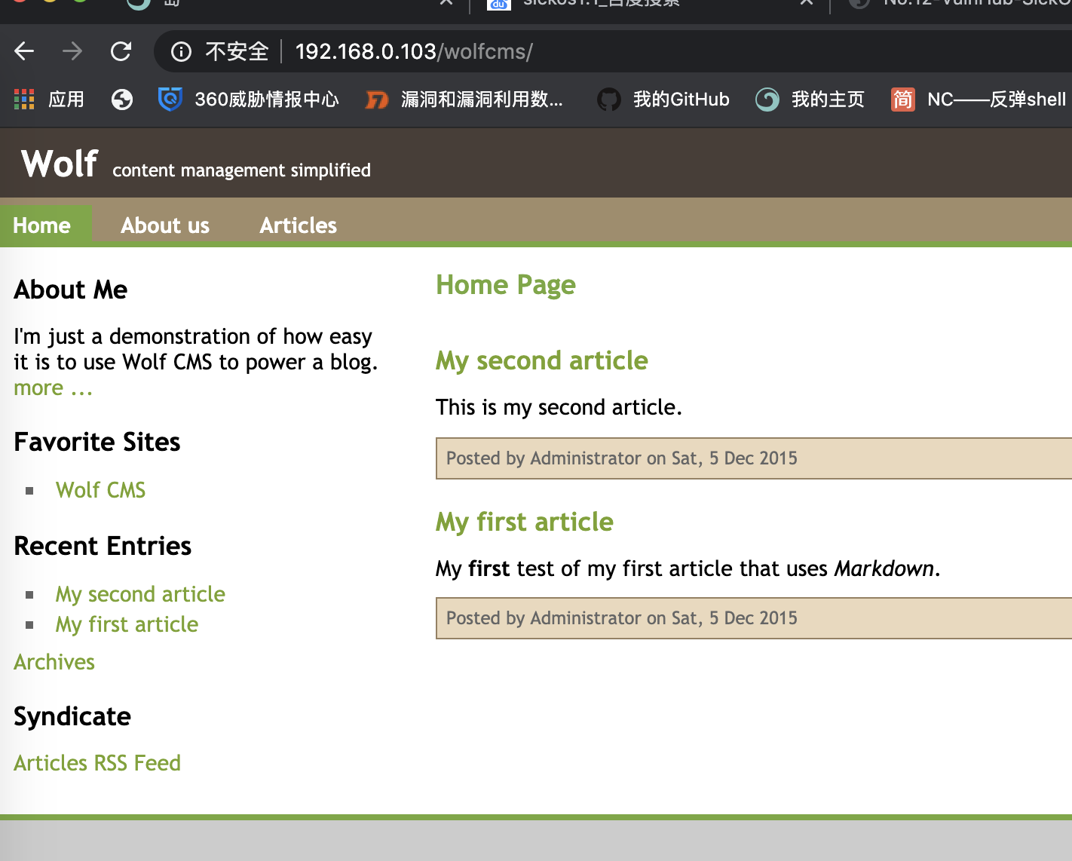Open the 我的GitHub bookmark
Screen dimensions: 1072x861
click(x=663, y=99)
